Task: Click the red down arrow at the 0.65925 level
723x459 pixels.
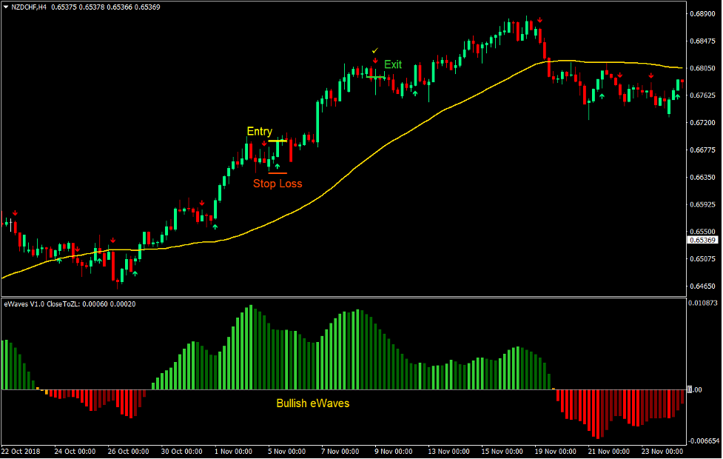Action: tap(202, 203)
